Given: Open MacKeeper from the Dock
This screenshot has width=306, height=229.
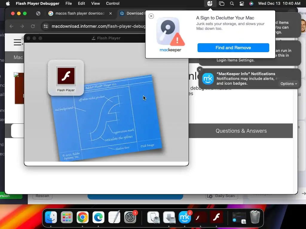Looking at the screenshot, I should 185,217.
